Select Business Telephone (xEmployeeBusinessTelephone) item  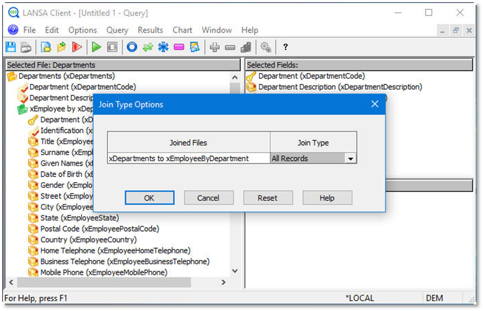coord(125,262)
